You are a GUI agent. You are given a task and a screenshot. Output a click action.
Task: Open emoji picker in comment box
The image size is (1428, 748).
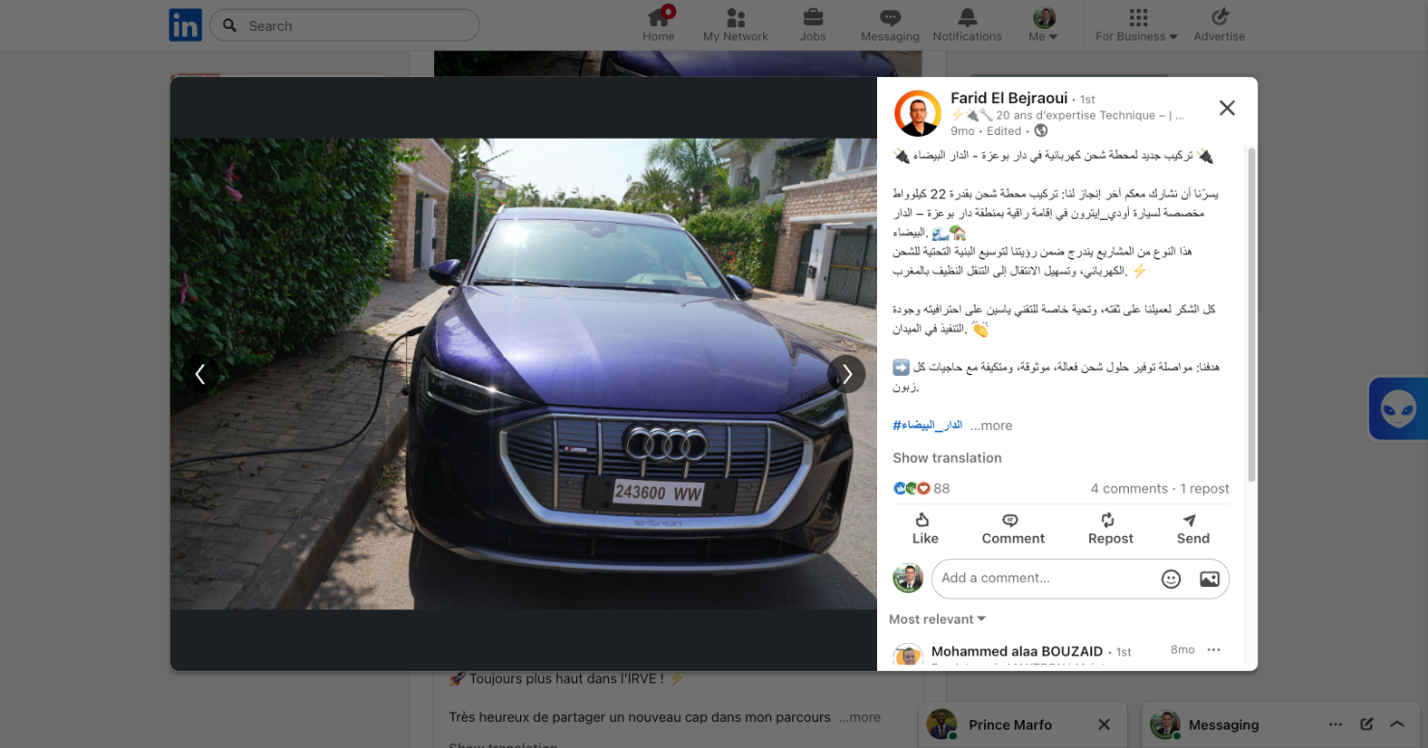[1170, 579]
